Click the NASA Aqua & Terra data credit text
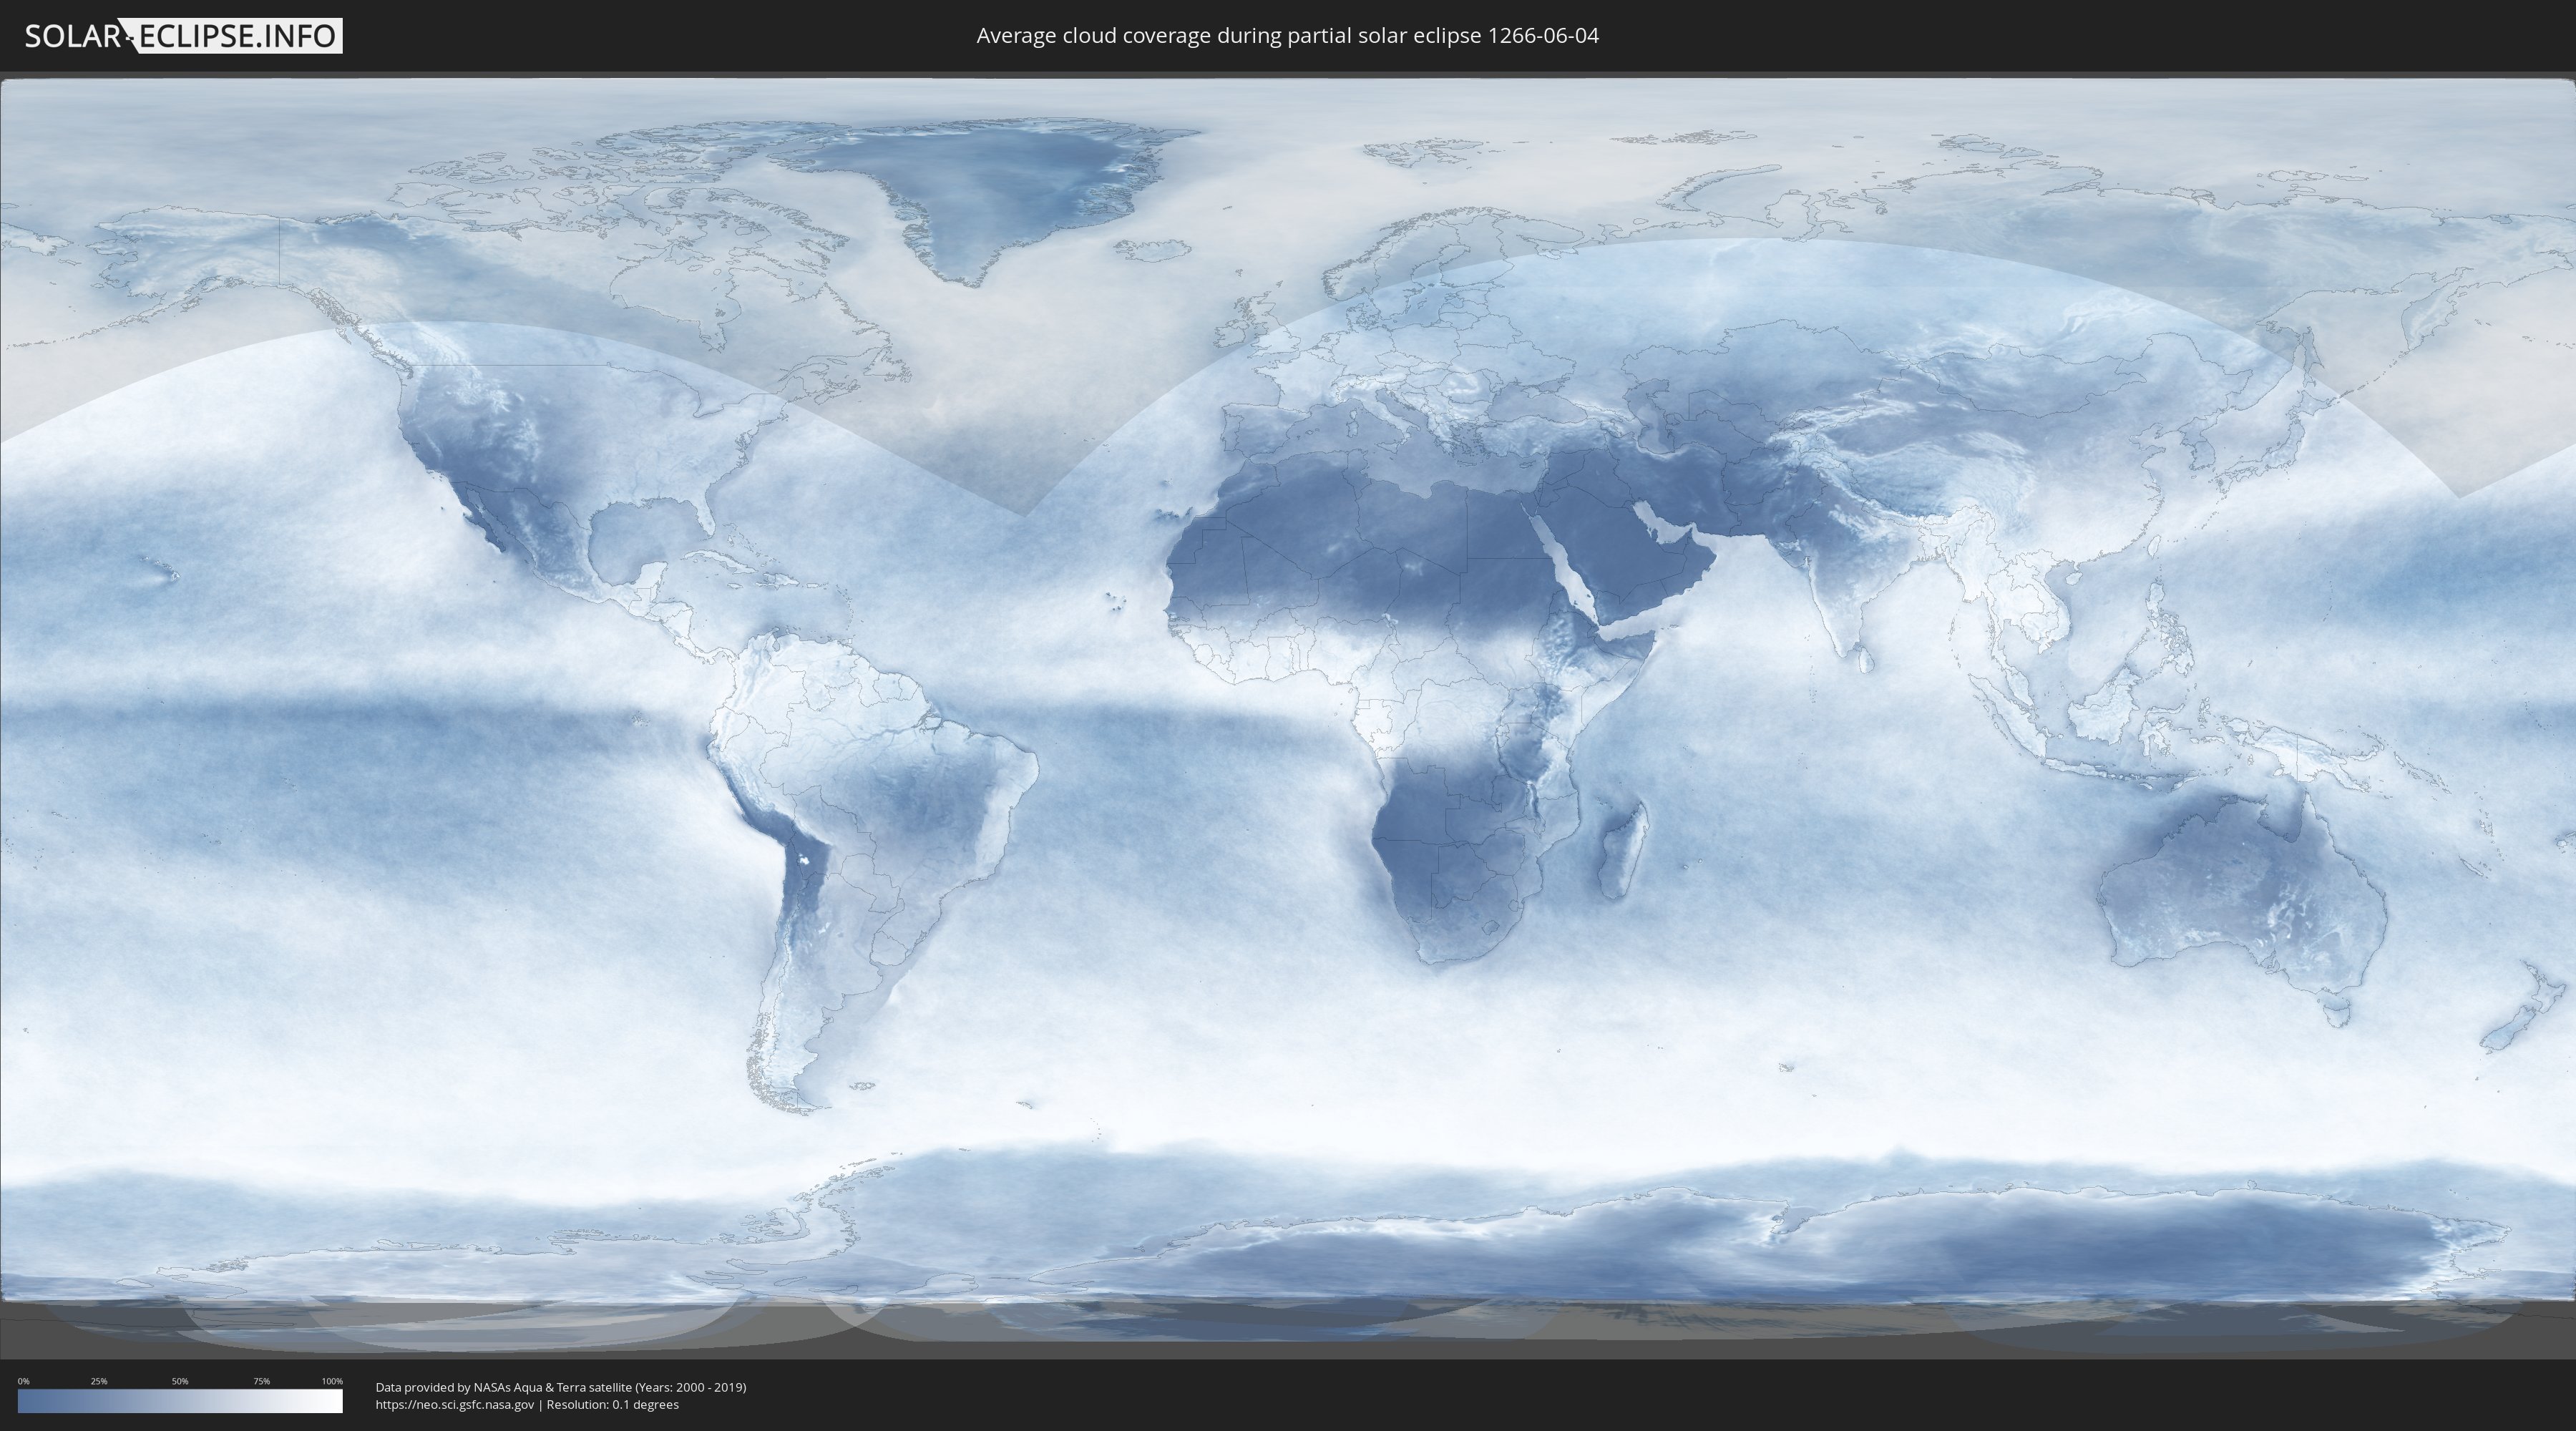This screenshot has width=2576, height=1431. (561, 1387)
